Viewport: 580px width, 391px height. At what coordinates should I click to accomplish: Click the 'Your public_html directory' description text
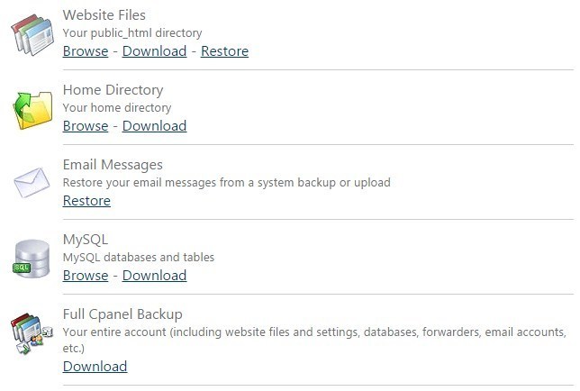coord(132,33)
